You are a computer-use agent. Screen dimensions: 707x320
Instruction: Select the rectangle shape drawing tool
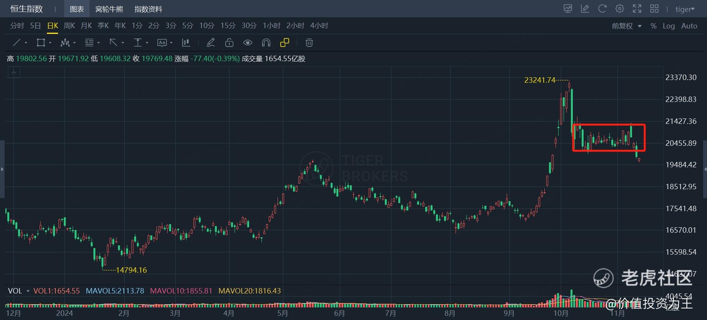point(40,43)
